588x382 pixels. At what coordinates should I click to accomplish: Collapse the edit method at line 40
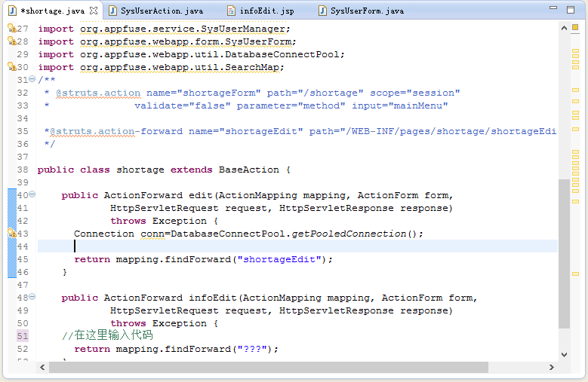(x=32, y=194)
